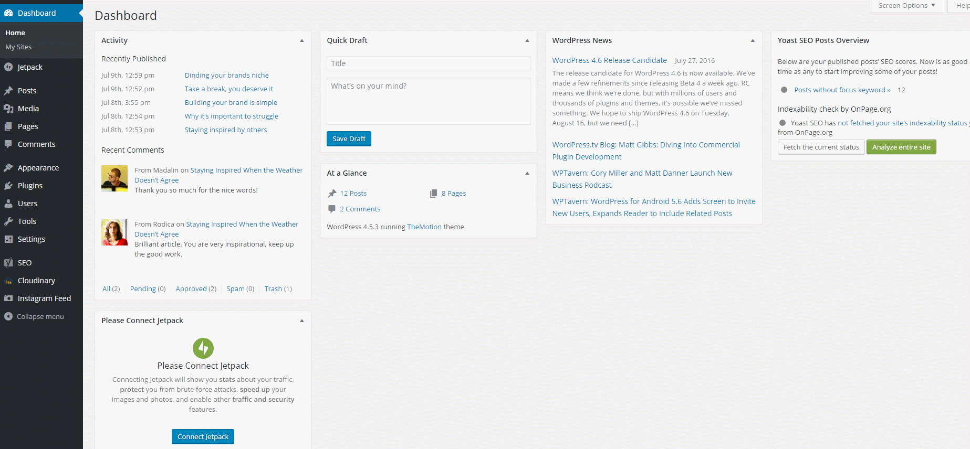Click Rodica's comment avatar
The image size is (970, 449).
[114, 232]
